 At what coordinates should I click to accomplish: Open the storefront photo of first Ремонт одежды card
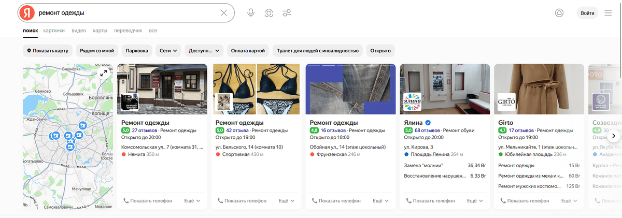tap(162, 89)
